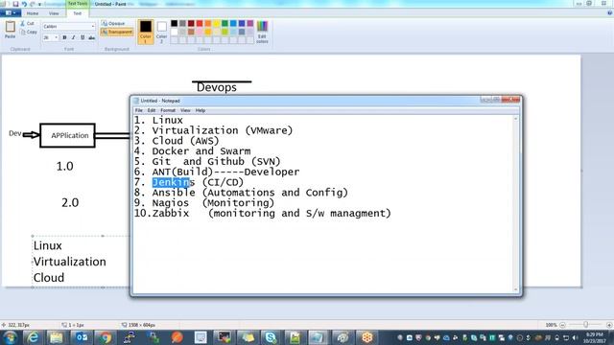This screenshot has width=614, height=345.
Task: Pick the orange color swatch
Action: (208, 24)
